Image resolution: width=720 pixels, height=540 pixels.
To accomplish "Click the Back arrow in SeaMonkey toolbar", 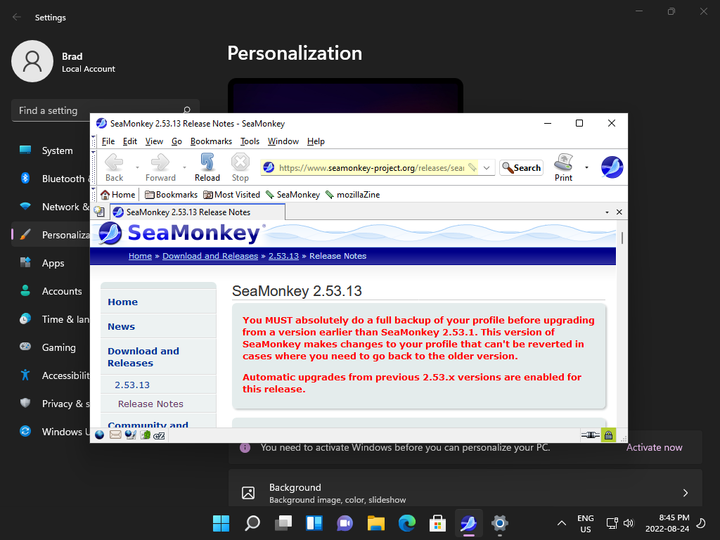I will (114, 167).
